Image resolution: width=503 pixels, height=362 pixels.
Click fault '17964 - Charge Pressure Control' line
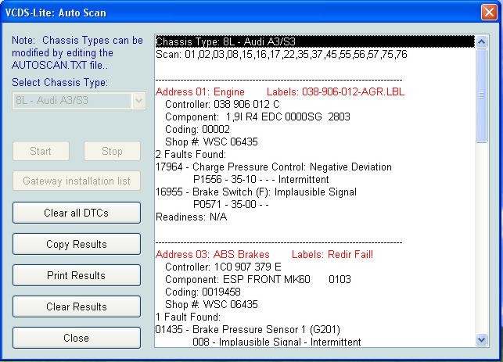click(x=274, y=167)
